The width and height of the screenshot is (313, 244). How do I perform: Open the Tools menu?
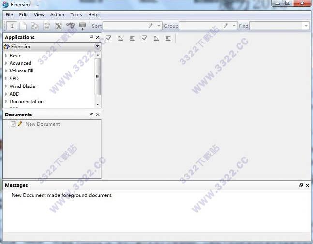[x=76, y=15]
